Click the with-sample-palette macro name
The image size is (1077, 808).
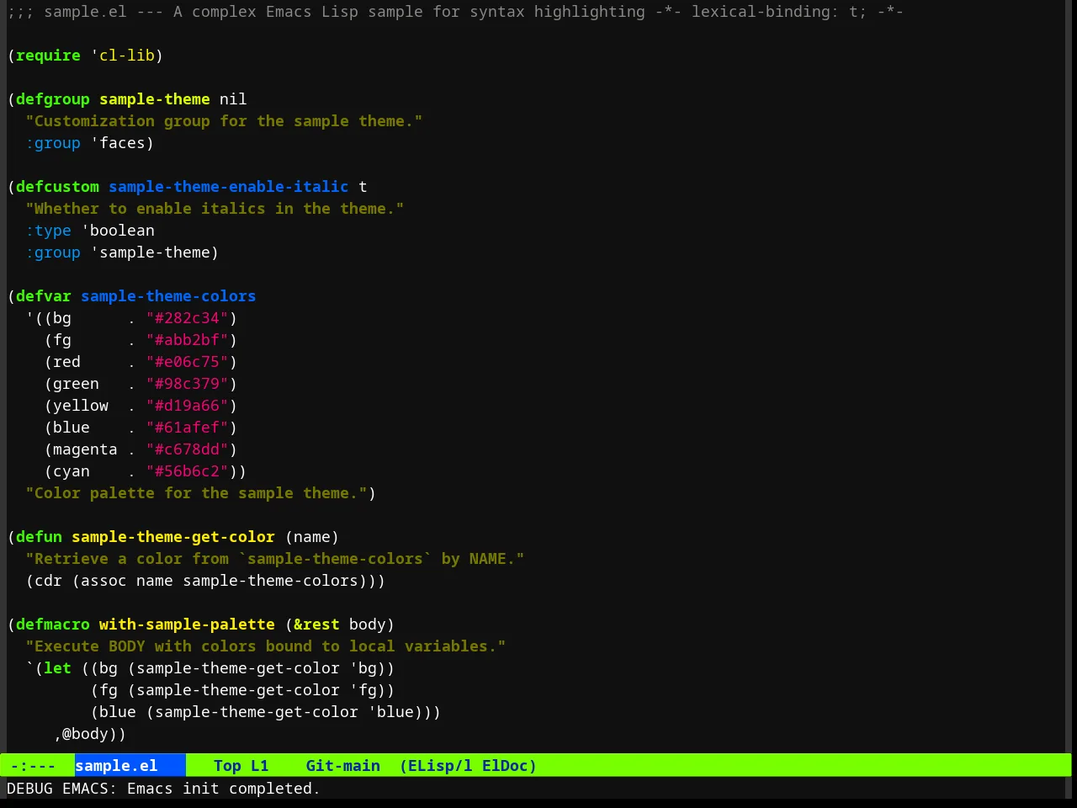tap(187, 625)
